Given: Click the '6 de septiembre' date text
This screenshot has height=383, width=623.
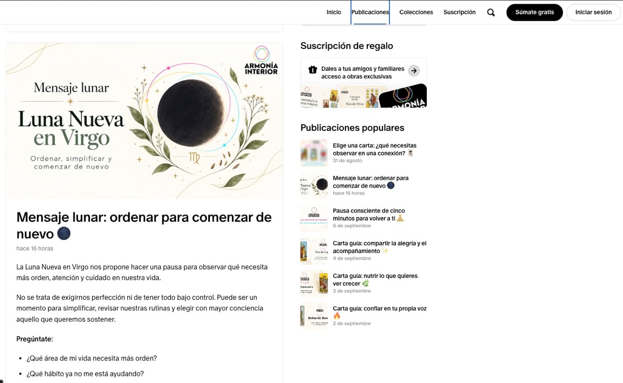Looking at the screenshot, I should pyautogui.click(x=352, y=226).
